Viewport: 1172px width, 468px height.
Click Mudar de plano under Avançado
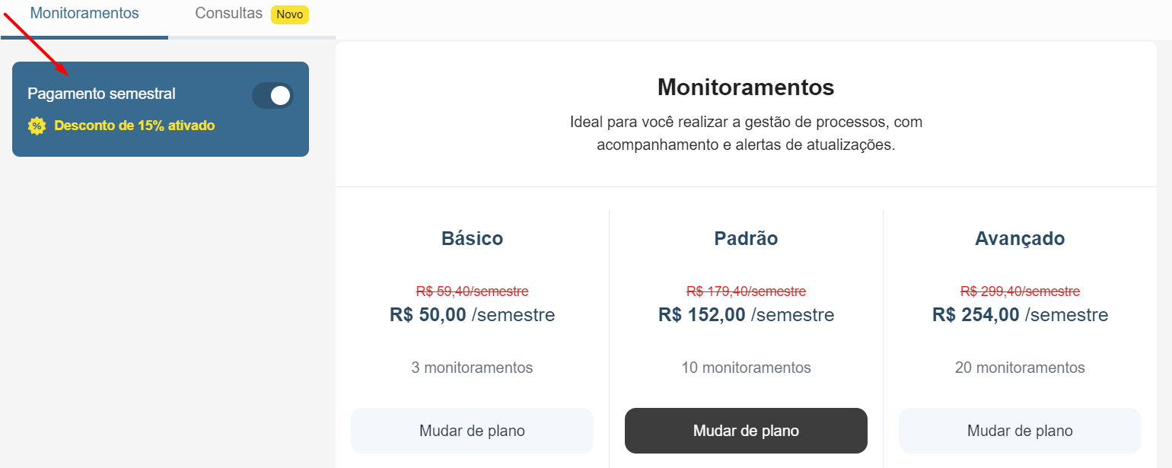pyautogui.click(x=1020, y=431)
